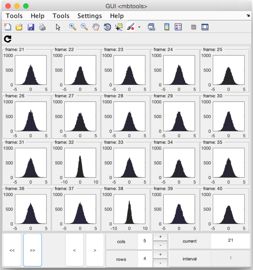The width and height of the screenshot is (253, 270).
Task: Click the 'frame: 30' panel title
Action: (212, 96)
